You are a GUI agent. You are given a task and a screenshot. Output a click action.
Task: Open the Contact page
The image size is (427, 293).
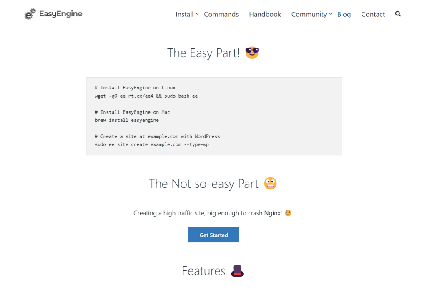(x=373, y=14)
